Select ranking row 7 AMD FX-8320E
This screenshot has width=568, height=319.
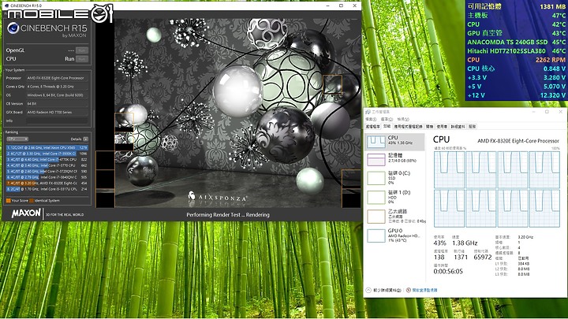tap(47, 183)
